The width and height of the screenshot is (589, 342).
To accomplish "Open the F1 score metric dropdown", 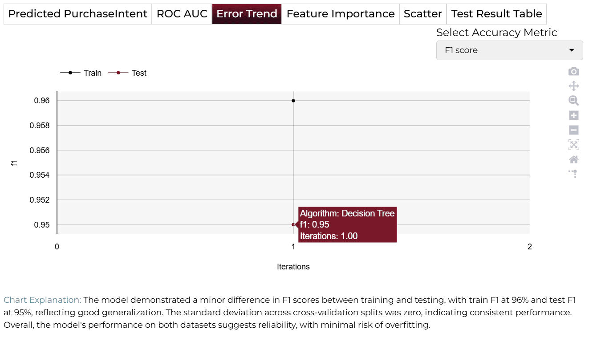I will pyautogui.click(x=509, y=50).
